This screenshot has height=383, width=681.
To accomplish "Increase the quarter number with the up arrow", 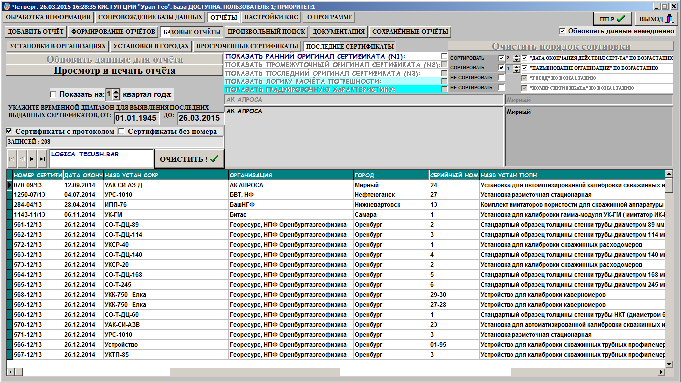I will (116, 92).
